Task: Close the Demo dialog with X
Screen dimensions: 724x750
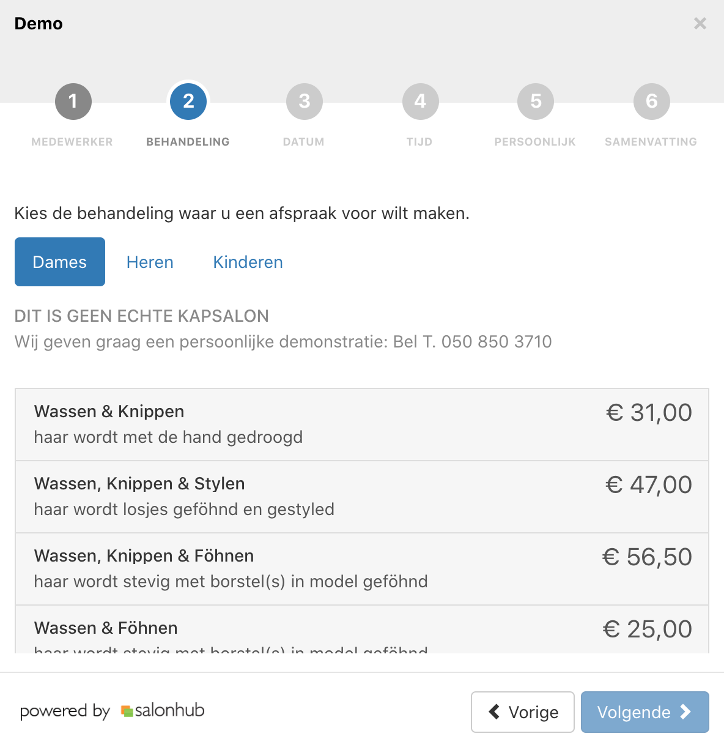Action: 700,23
